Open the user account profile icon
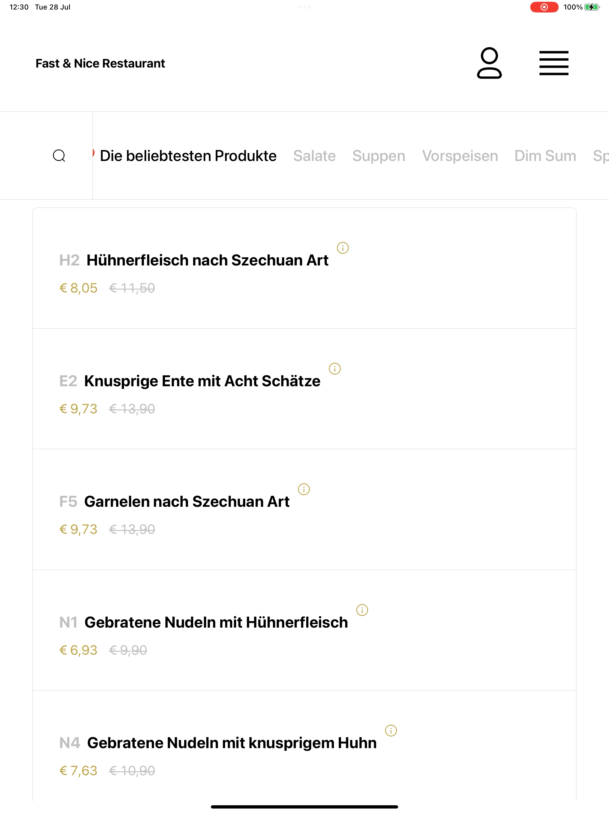Image resolution: width=609 pixels, height=813 pixels. click(x=489, y=63)
